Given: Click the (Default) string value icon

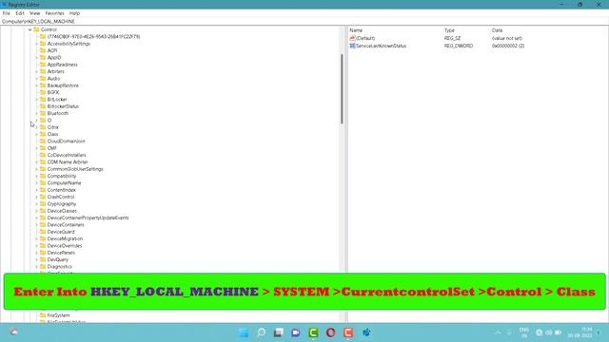Looking at the screenshot, I should (352, 38).
